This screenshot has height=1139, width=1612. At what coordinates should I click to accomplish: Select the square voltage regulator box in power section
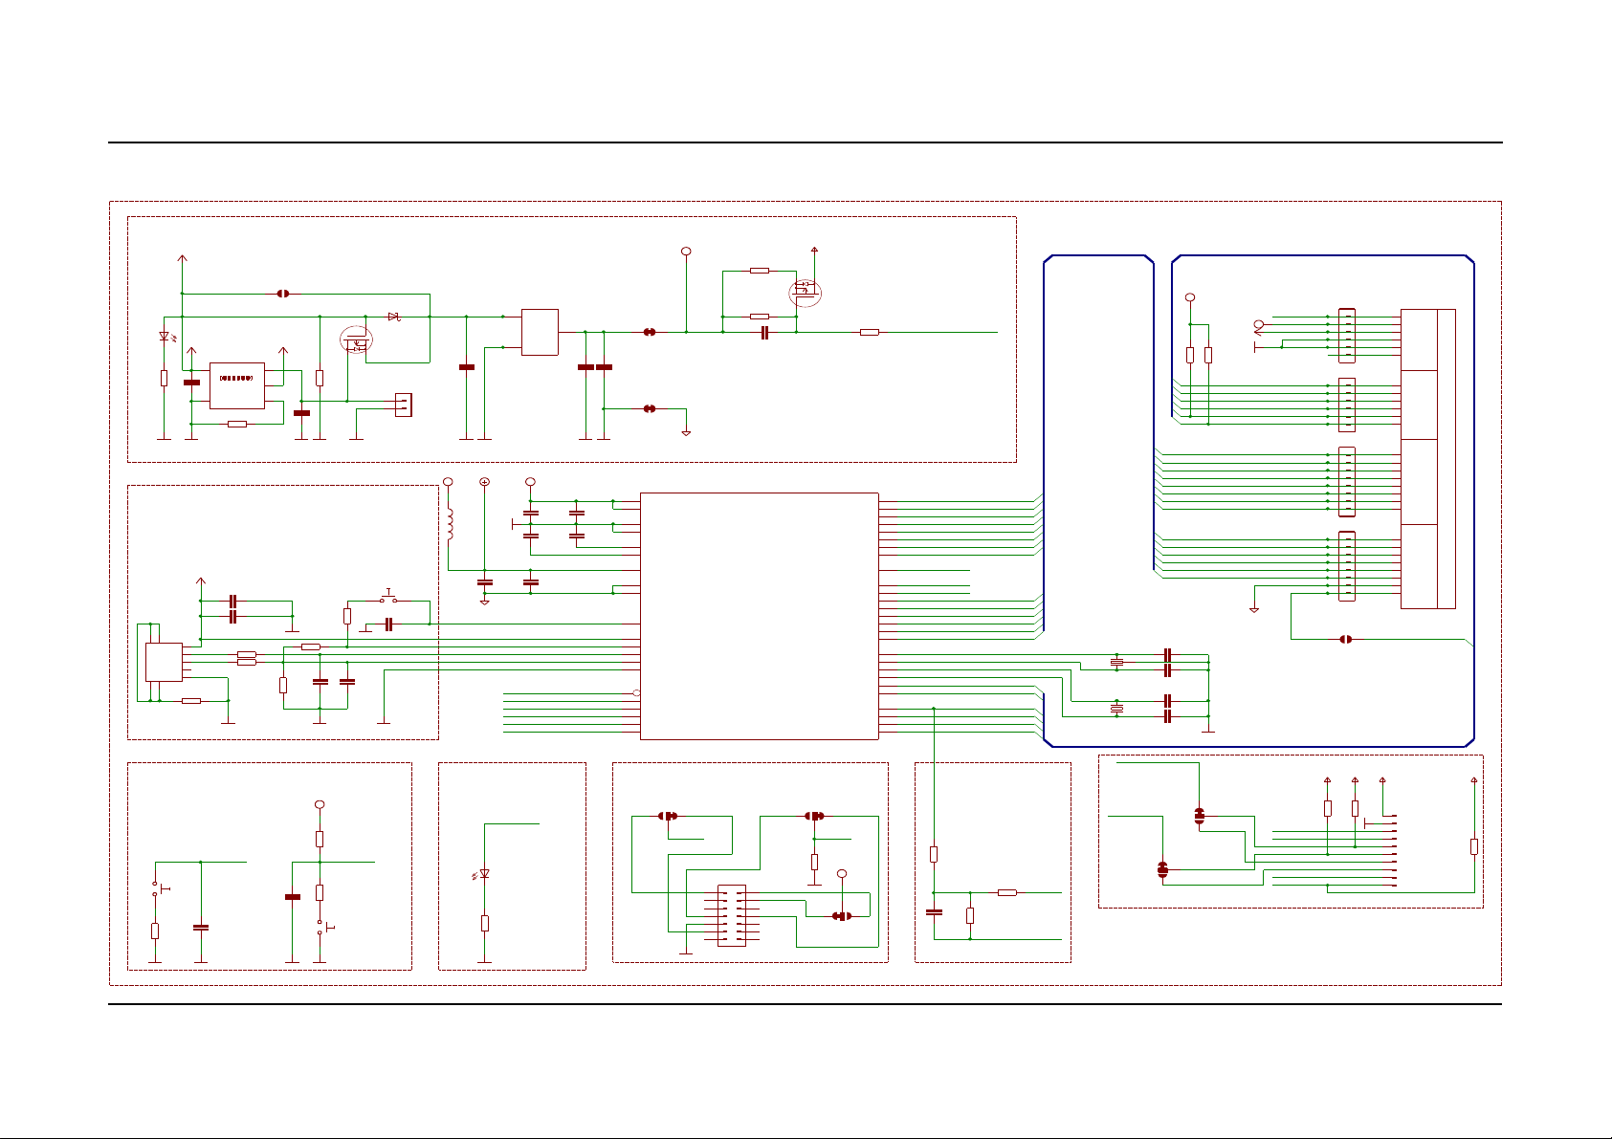pyautogui.click(x=540, y=332)
